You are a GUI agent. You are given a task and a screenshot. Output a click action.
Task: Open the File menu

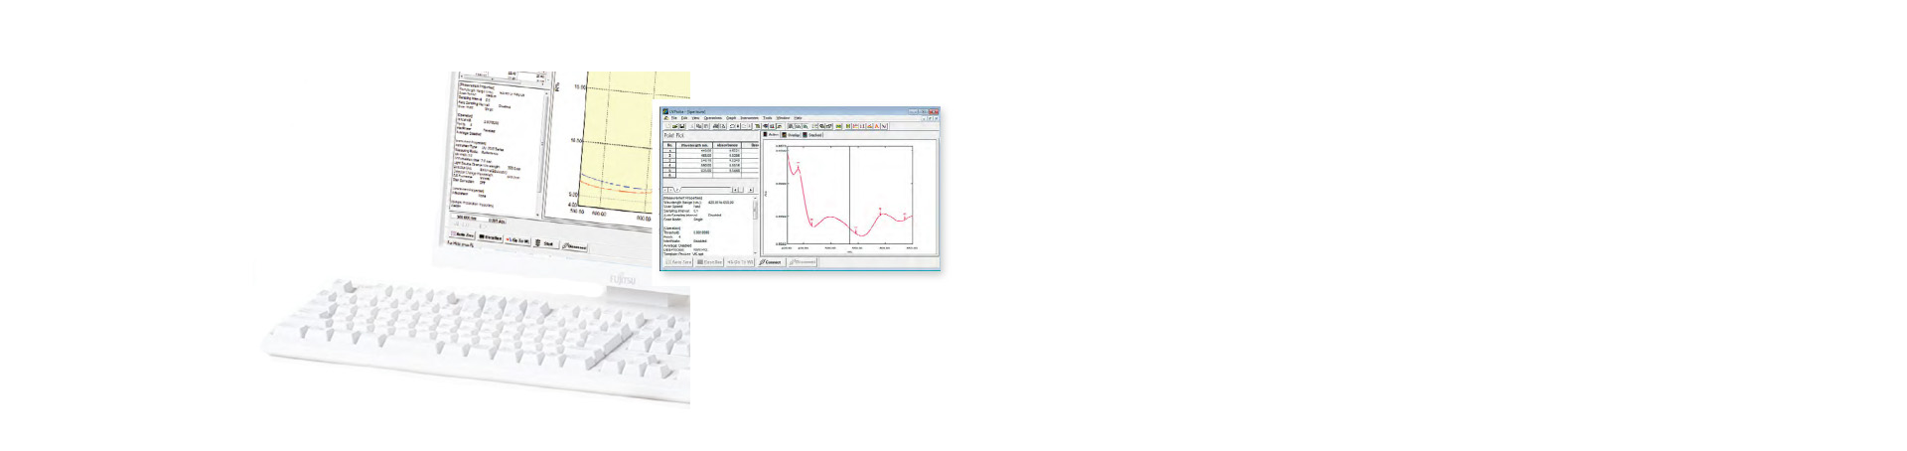674,118
